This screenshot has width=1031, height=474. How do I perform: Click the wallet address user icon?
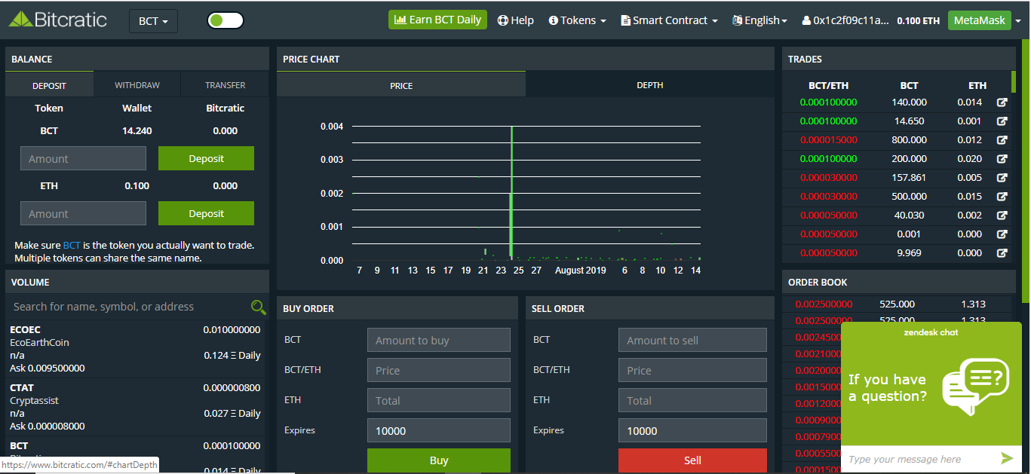click(x=806, y=20)
